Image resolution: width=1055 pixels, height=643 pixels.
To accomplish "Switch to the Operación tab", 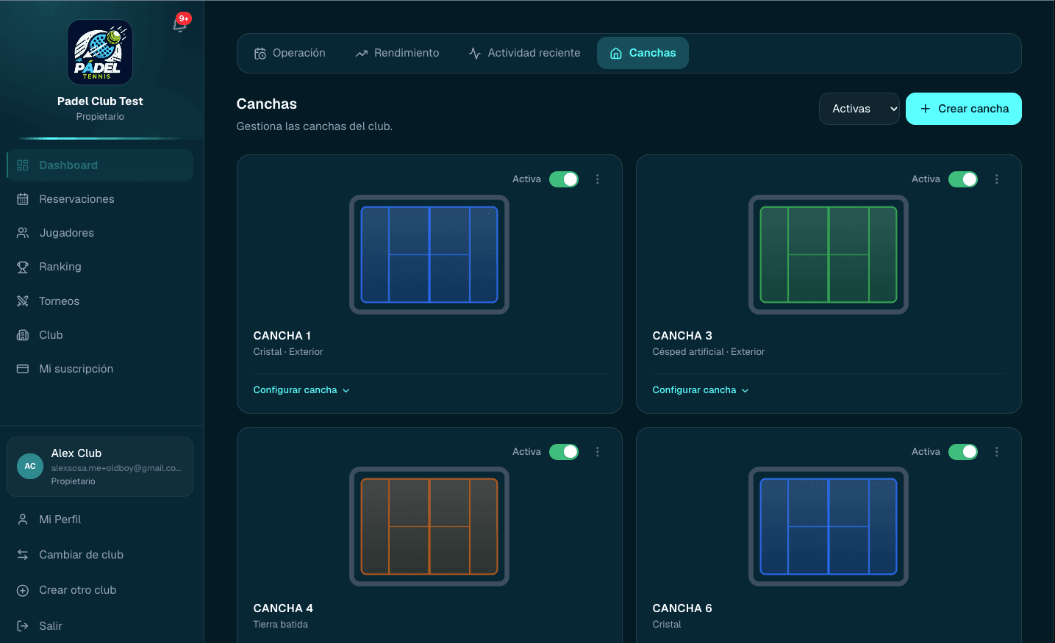I will (290, 53).
